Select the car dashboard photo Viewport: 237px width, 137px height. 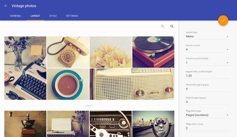click(111, 124)
